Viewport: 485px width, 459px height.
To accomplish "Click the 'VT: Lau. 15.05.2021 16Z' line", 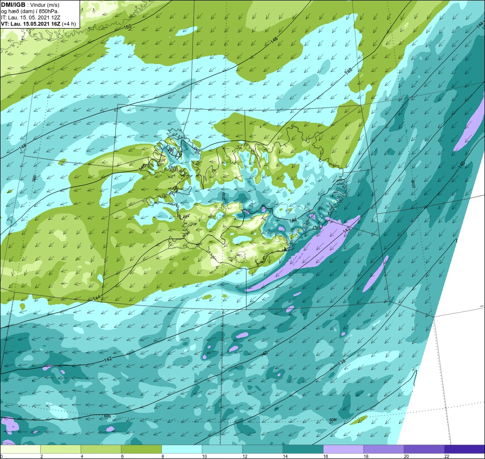I will coord(31,24).
